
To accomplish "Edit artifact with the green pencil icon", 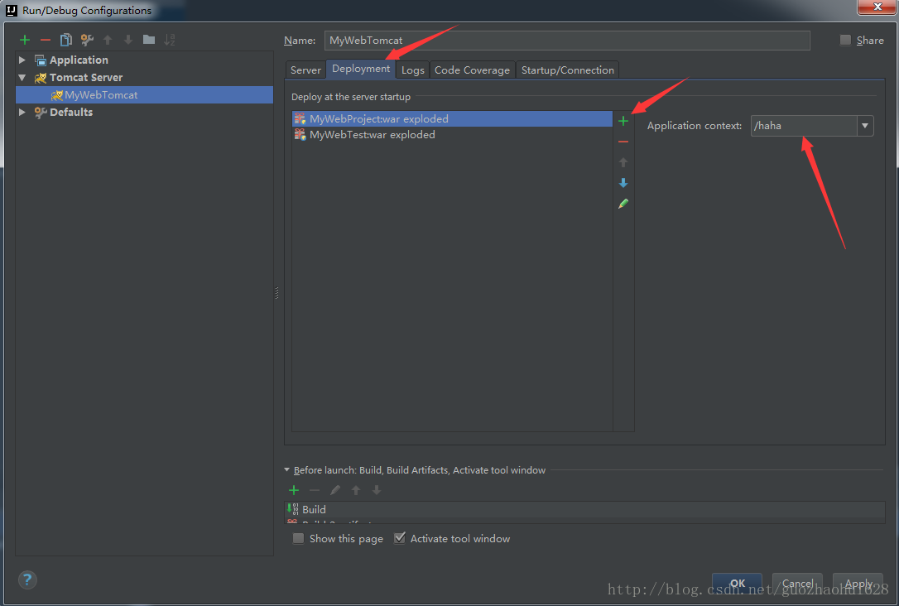I will pyautogui.click(x=623, y=204).
